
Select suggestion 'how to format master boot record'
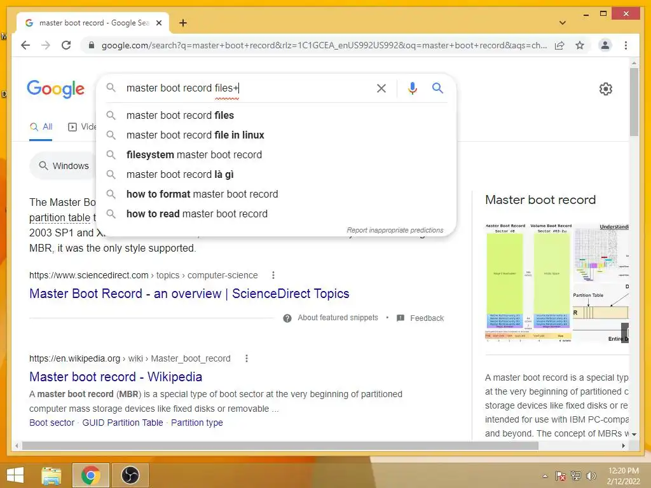point(276,194)
